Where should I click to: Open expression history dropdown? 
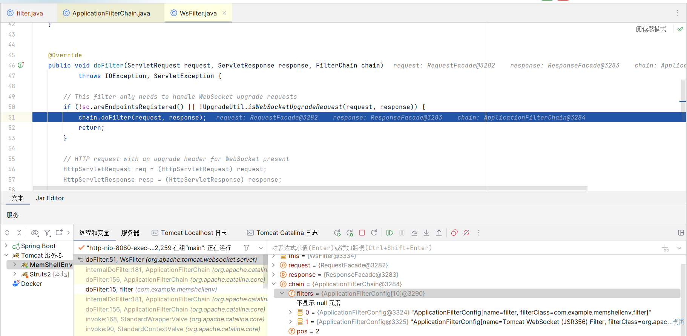click(679, 248)
